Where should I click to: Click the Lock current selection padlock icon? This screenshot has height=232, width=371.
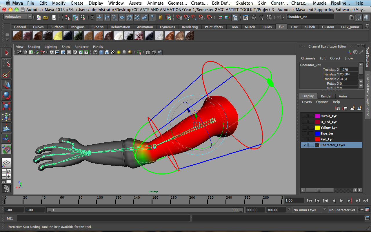point(161,17)
